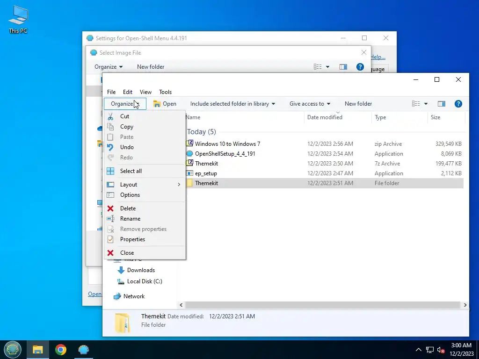This screenshot has height=359, width=479.
Task: Click the red Close X icon
Action: (x=110, y=253)
